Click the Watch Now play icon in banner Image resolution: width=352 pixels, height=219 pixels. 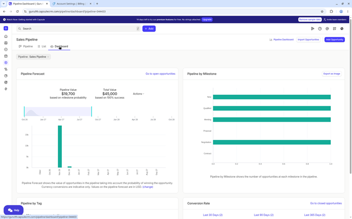point(4,20)
